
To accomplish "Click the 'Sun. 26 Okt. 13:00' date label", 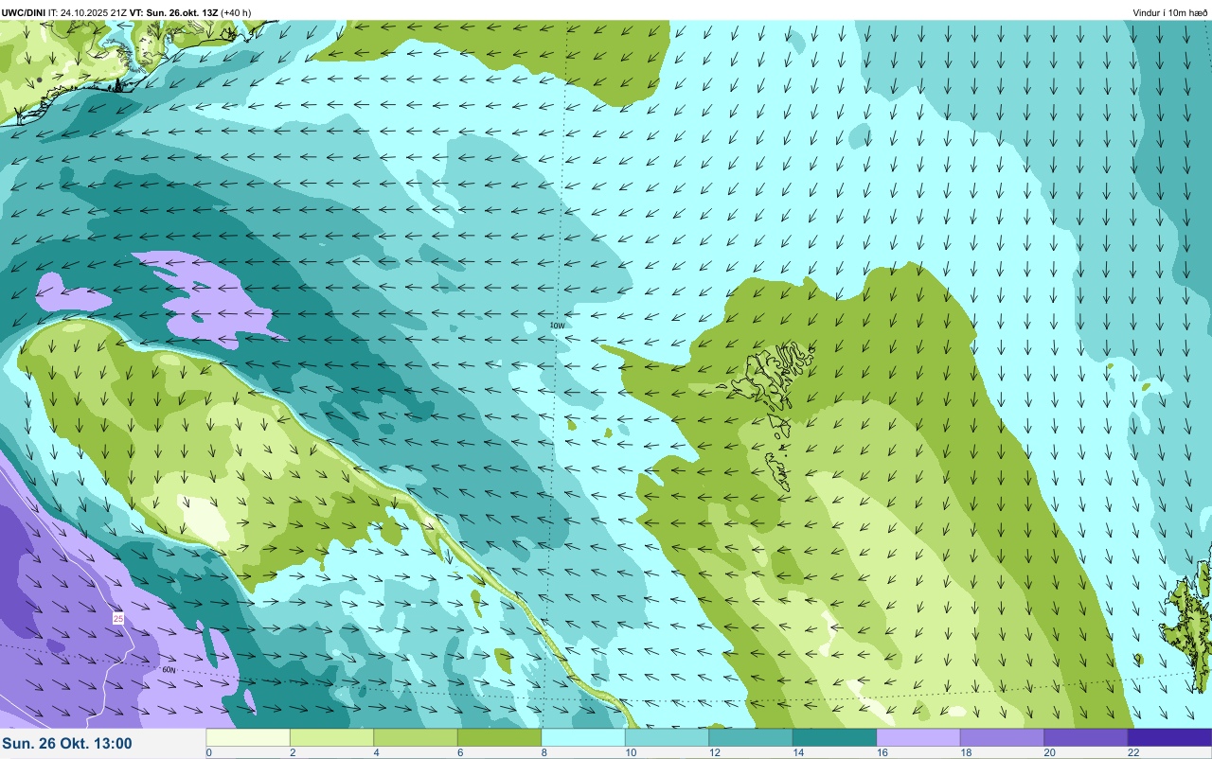I will [67, 744].
